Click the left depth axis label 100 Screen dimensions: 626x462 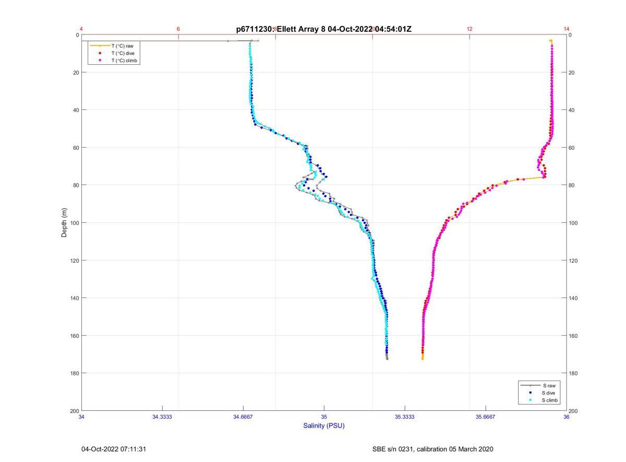(74, 223)
